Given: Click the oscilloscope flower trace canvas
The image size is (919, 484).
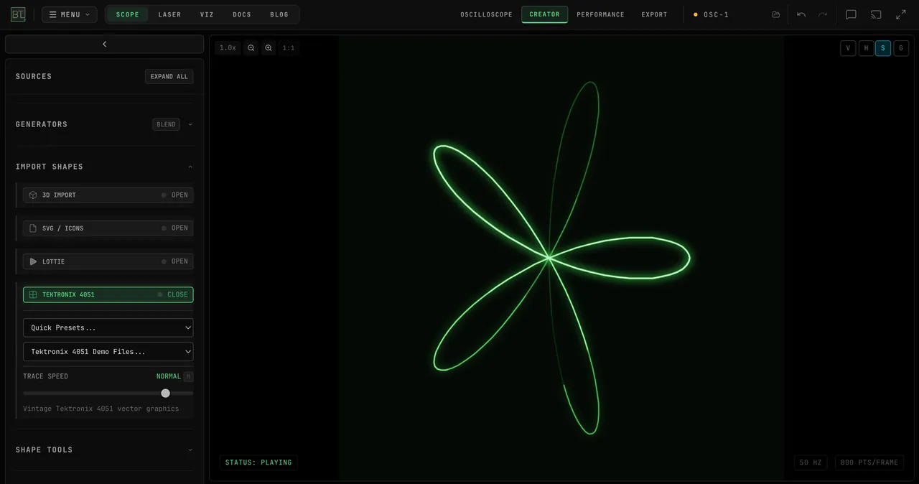Looking at the screenshot, I should click(x=561, y=258).
